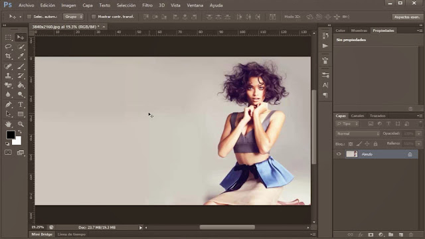The width and height of the screenshot is (425, 239).
Task: Enable Mostrar contr. transf. checkbox
Action: 94,17
